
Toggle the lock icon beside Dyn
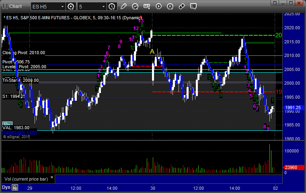(15, 187)
